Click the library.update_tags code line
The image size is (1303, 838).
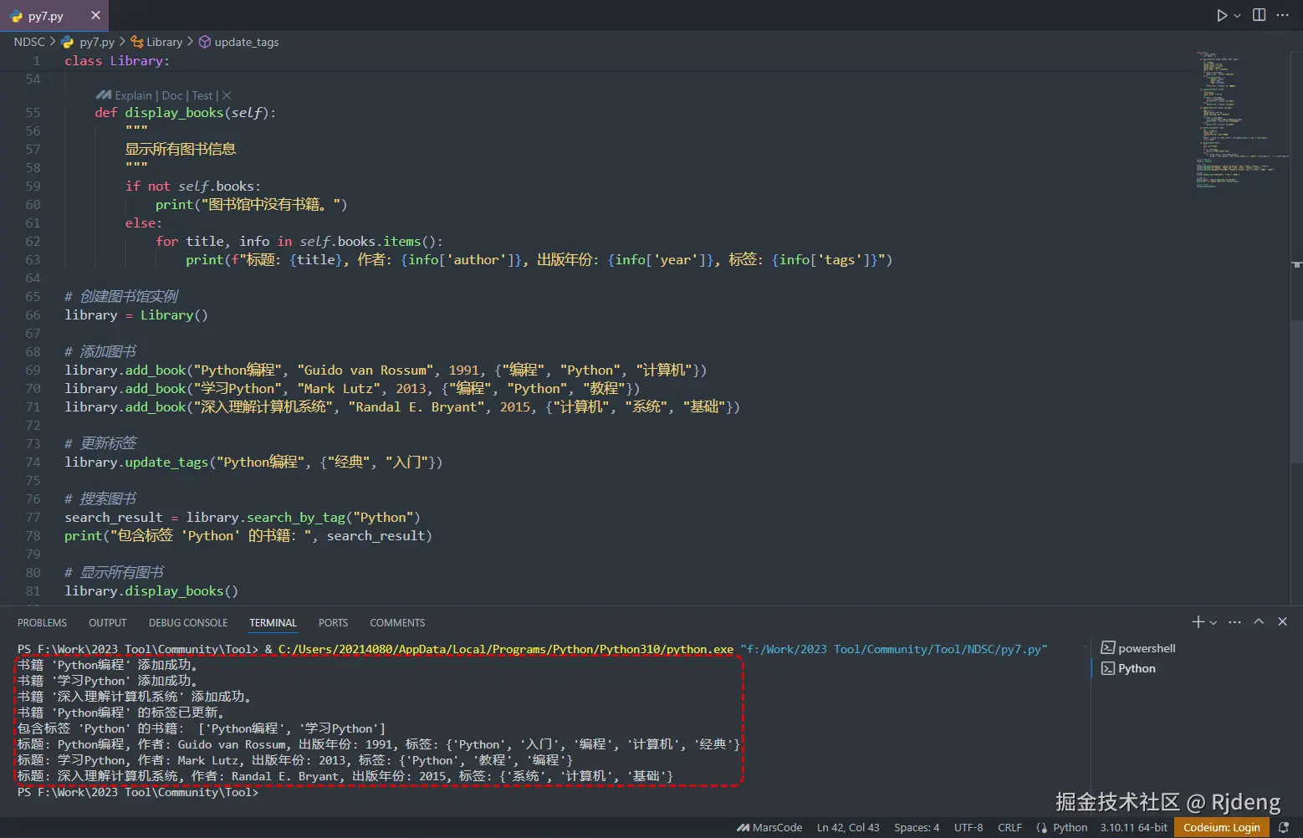click(253, 462)
